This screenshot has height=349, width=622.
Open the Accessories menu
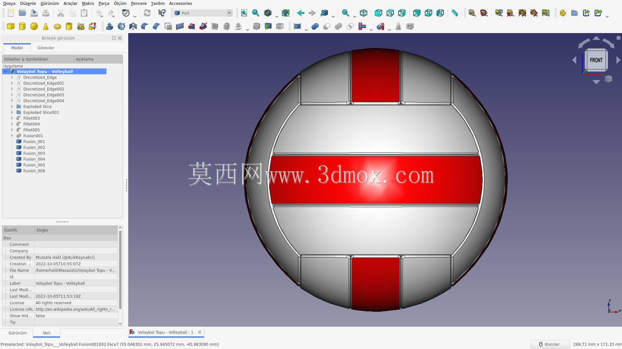tap(180, 3)
